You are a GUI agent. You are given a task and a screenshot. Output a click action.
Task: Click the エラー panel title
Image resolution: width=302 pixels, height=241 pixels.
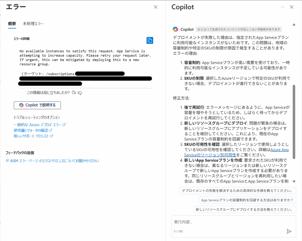pos(16,7)
